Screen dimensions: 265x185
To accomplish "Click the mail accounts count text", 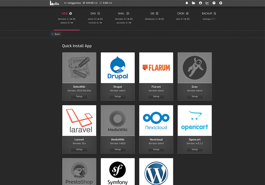I will coord(124,23).
